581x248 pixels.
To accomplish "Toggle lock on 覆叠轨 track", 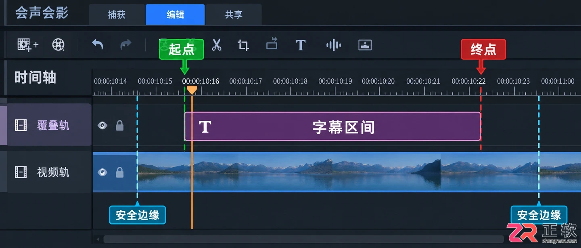I will click(120, 125).
